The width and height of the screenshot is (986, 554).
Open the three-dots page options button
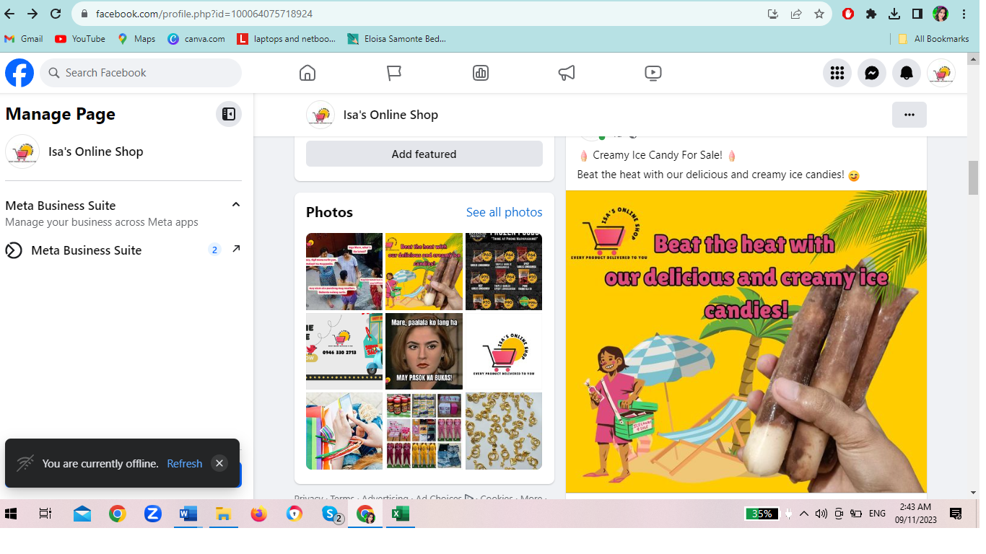point(909,115)
